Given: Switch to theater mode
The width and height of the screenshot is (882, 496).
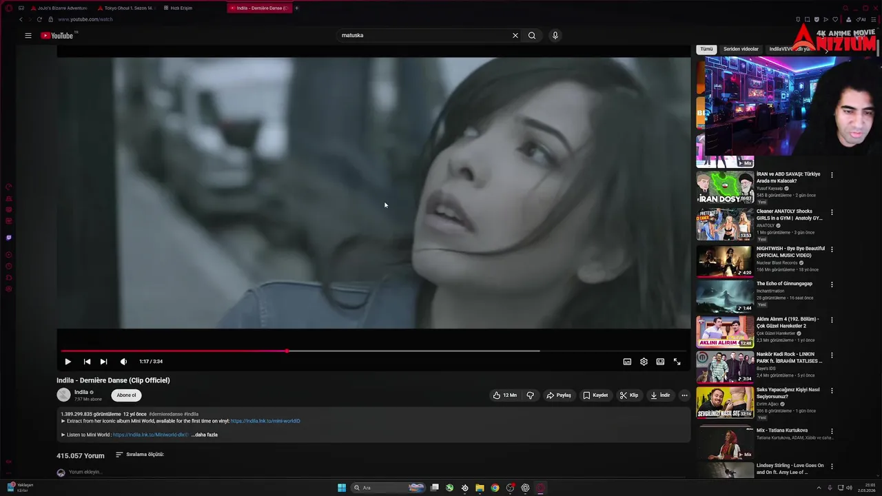Looking at the screenshot, I should click(x=660, y=362).
